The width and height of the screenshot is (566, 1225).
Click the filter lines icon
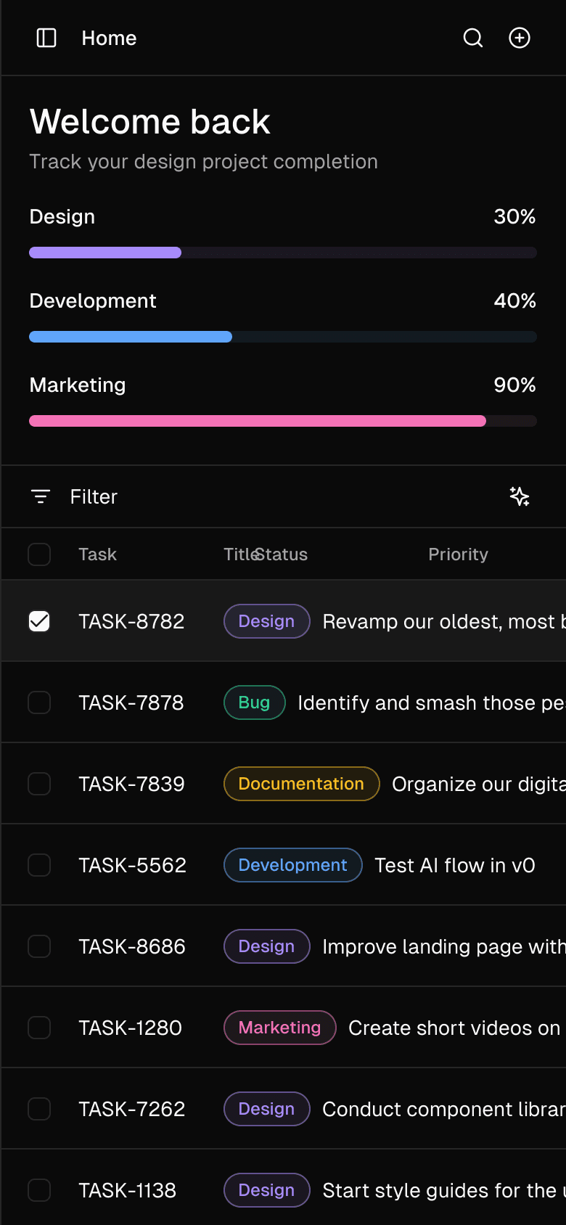(x=41, y=496)
